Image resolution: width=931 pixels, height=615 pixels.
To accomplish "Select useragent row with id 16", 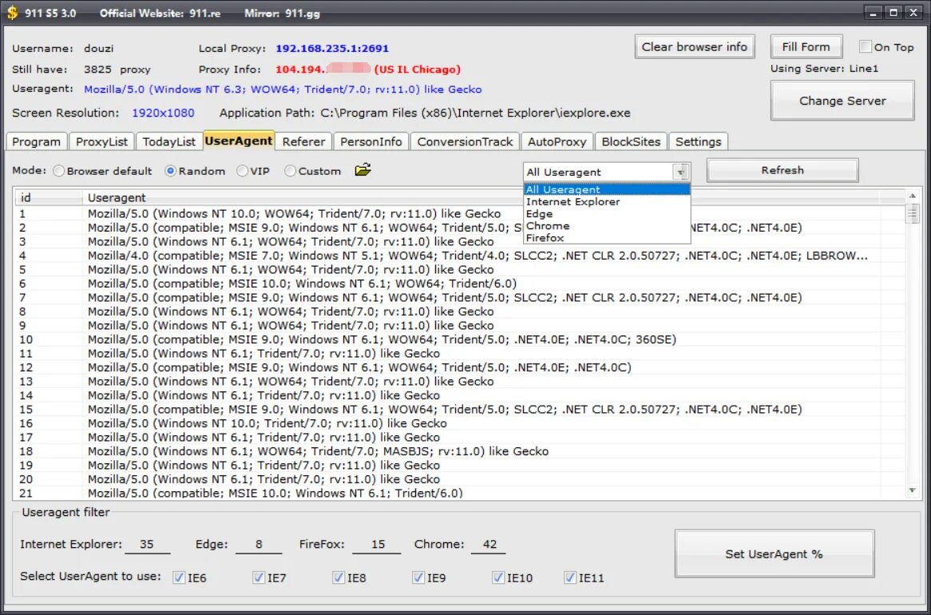I will click(460, 423).
